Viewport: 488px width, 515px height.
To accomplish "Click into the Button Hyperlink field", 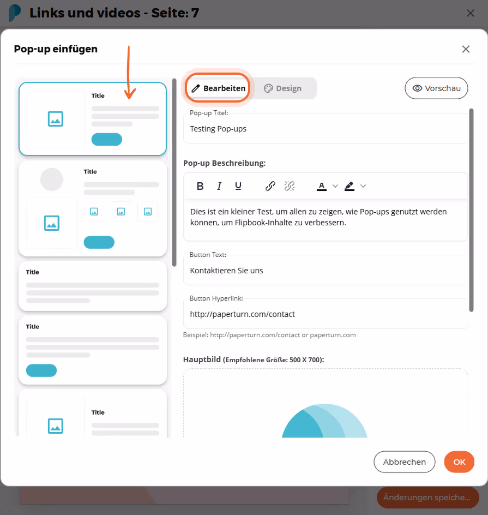I will (326, 314).
